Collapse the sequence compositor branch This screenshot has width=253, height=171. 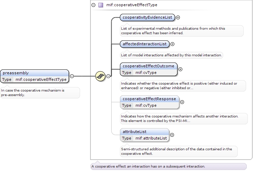(108, 76)
